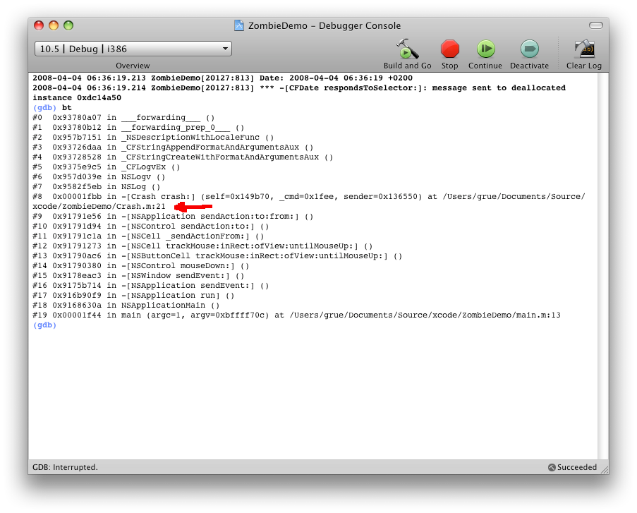Select frame #18 NSApplicationMain
The image size is (637, 513).
click(126, 306)
